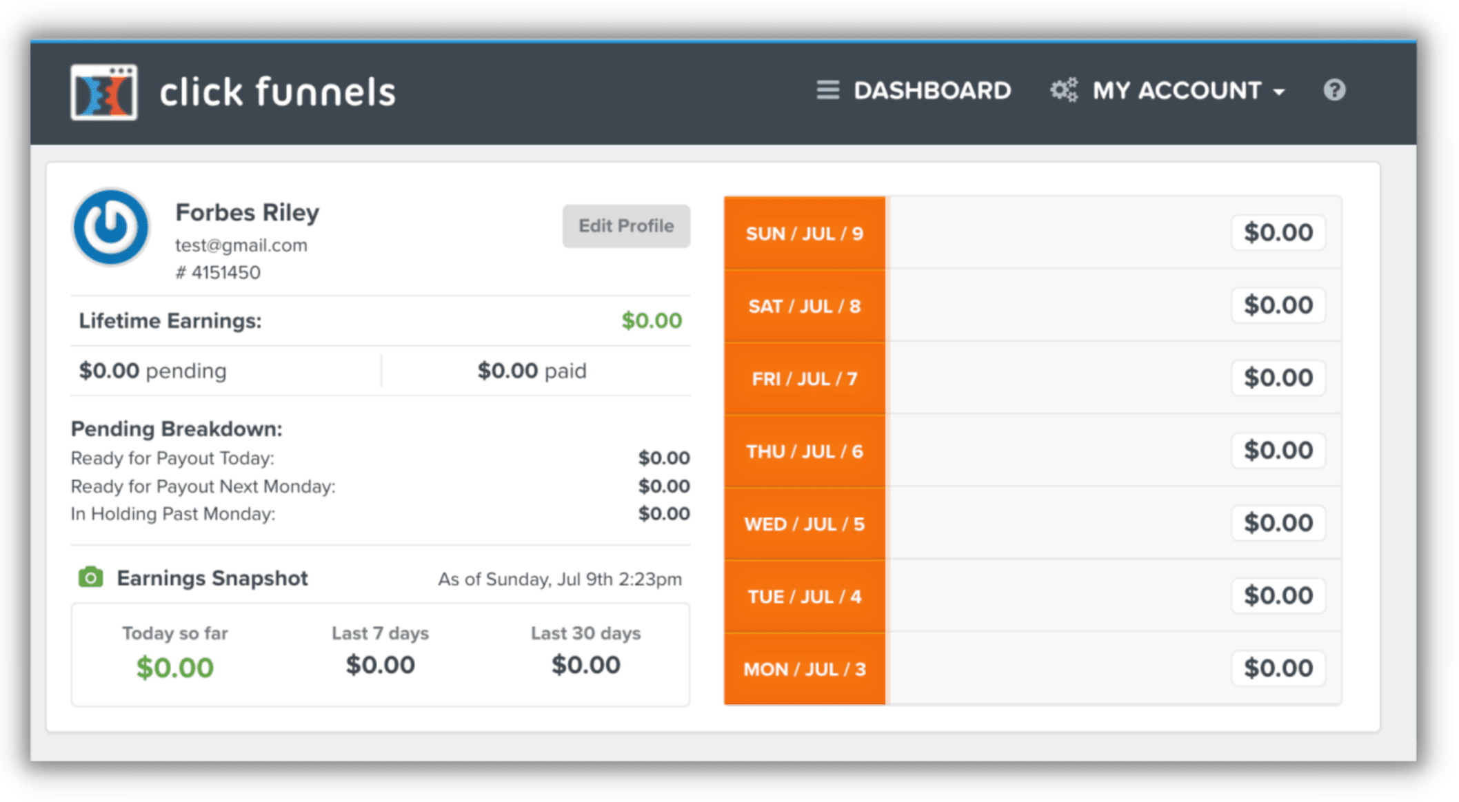Select the SUN / JUL / 9 row
The image size is (1459, 802).
[804, 234]
